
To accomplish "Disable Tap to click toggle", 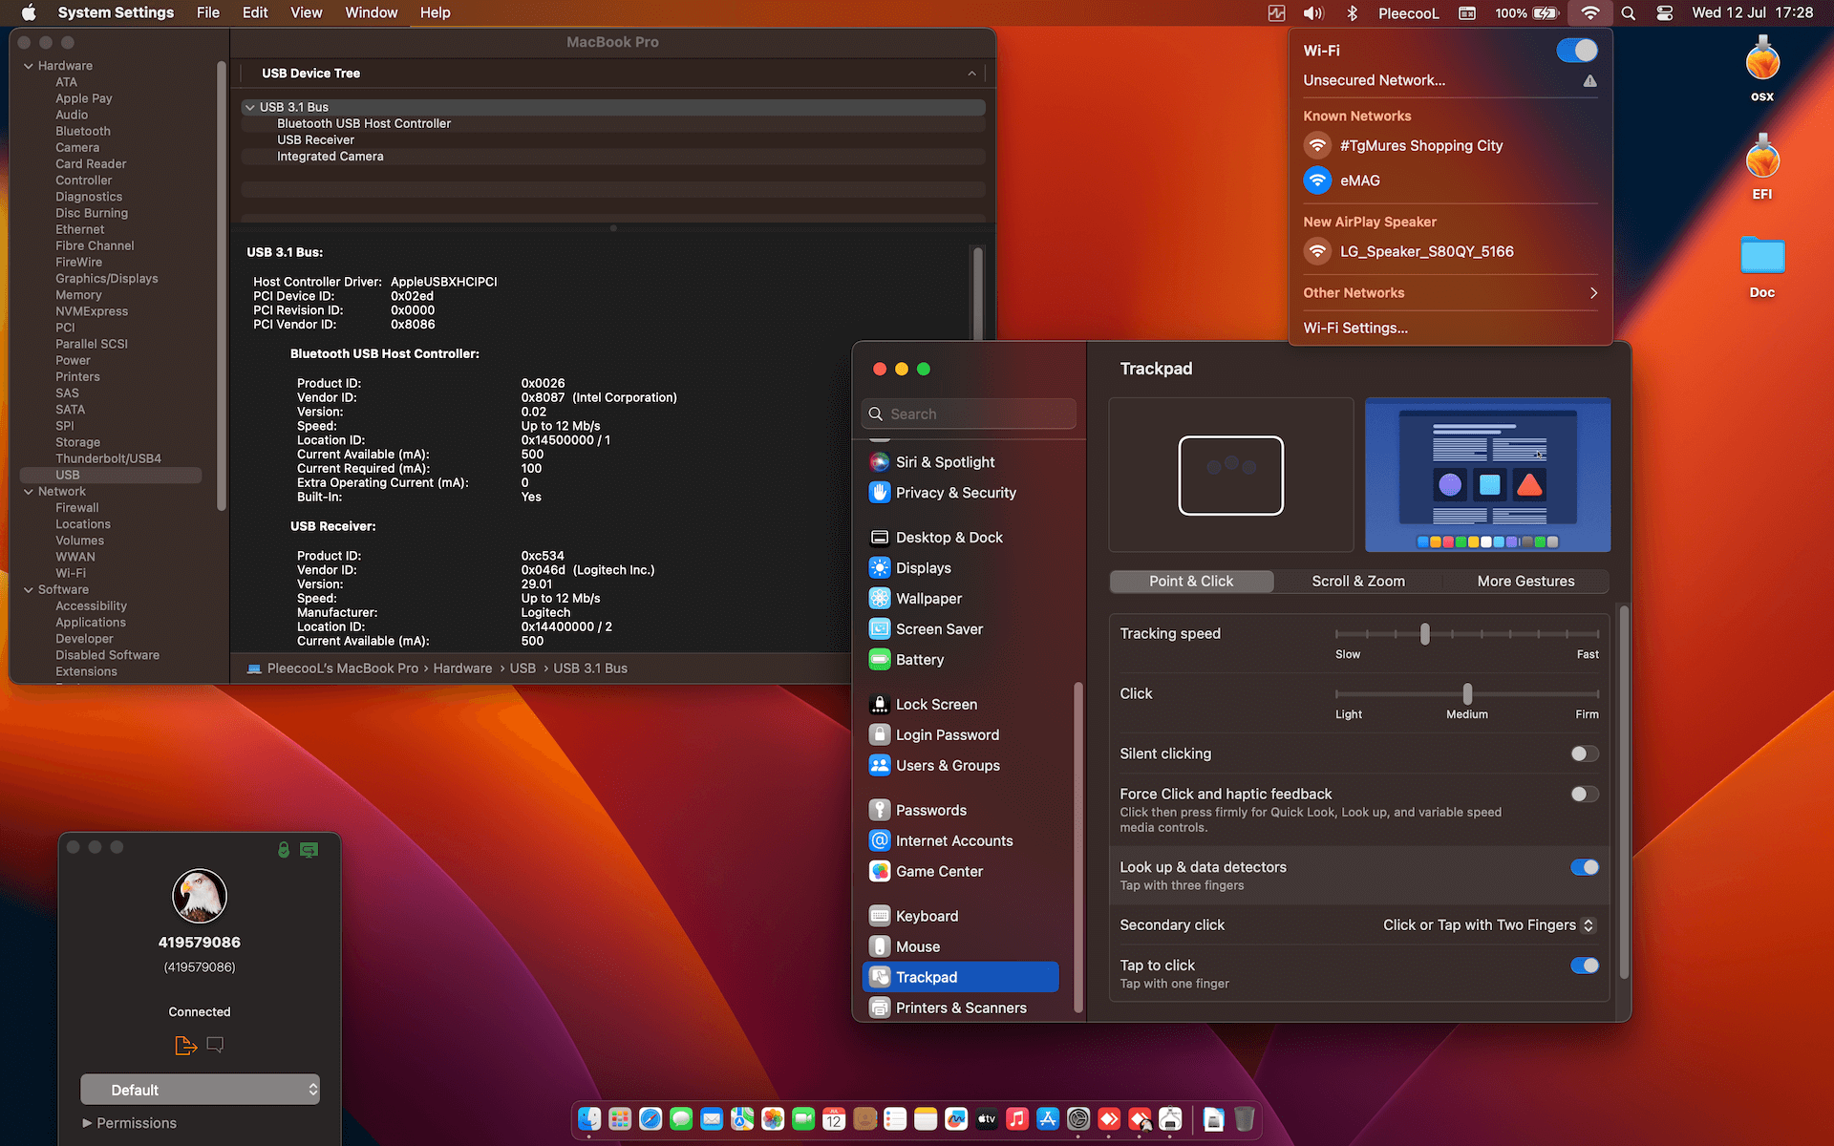I will coord(1585,966).
